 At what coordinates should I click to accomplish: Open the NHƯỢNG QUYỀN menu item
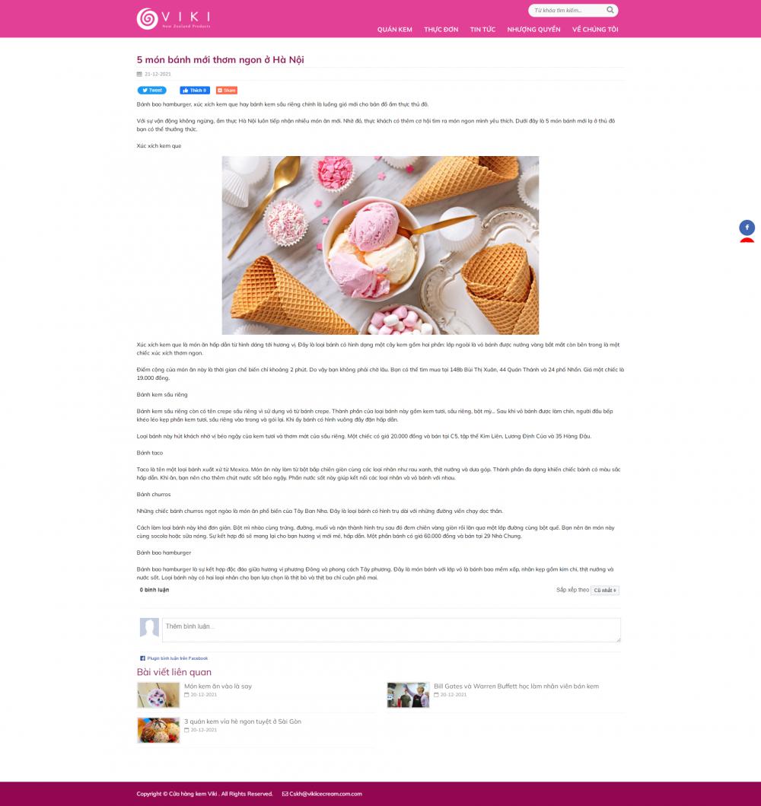point(533,29)
